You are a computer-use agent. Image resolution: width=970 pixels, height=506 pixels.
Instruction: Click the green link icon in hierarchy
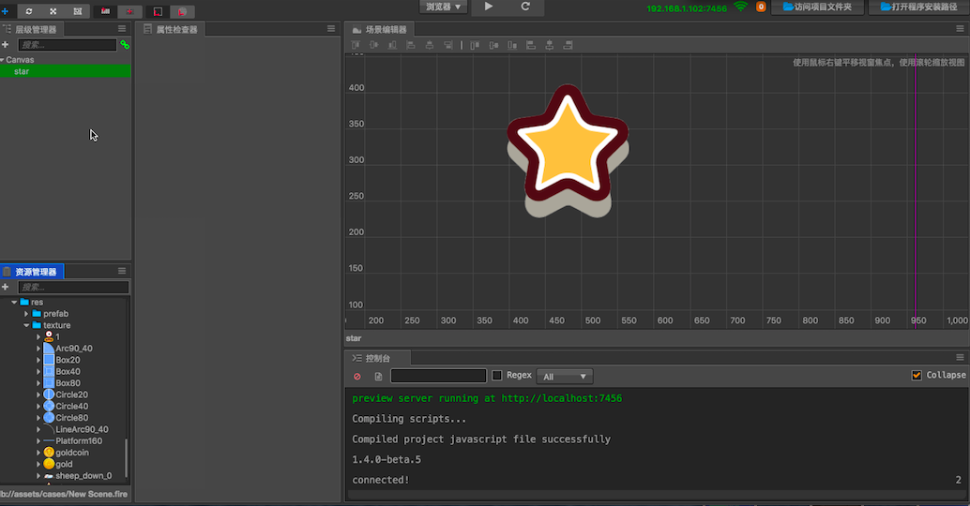point(125,44)
